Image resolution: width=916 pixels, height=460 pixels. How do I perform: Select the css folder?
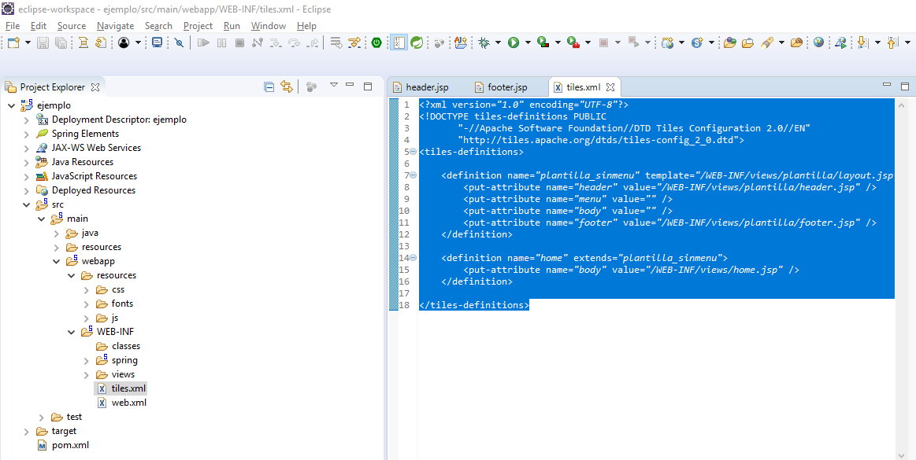coord(118,289)
